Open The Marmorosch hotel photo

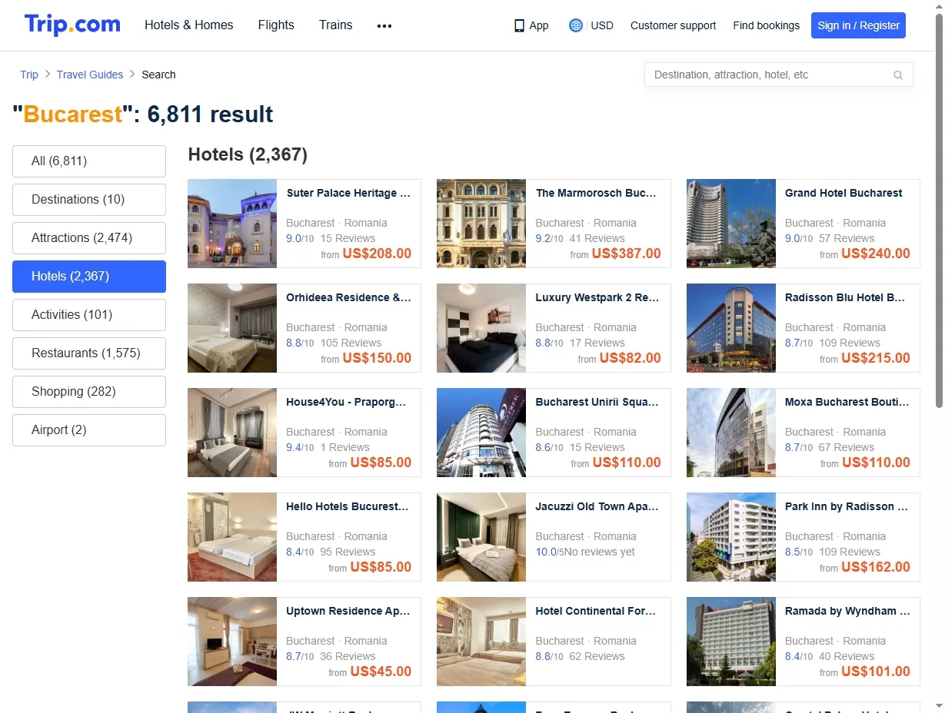point(481,224)
